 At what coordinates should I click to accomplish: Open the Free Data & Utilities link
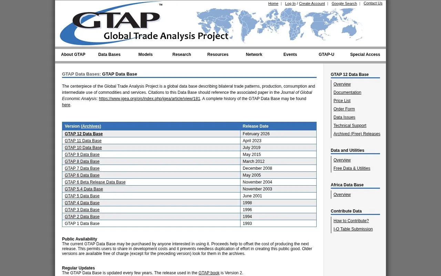pyautogui.click(x=352, y=168)
